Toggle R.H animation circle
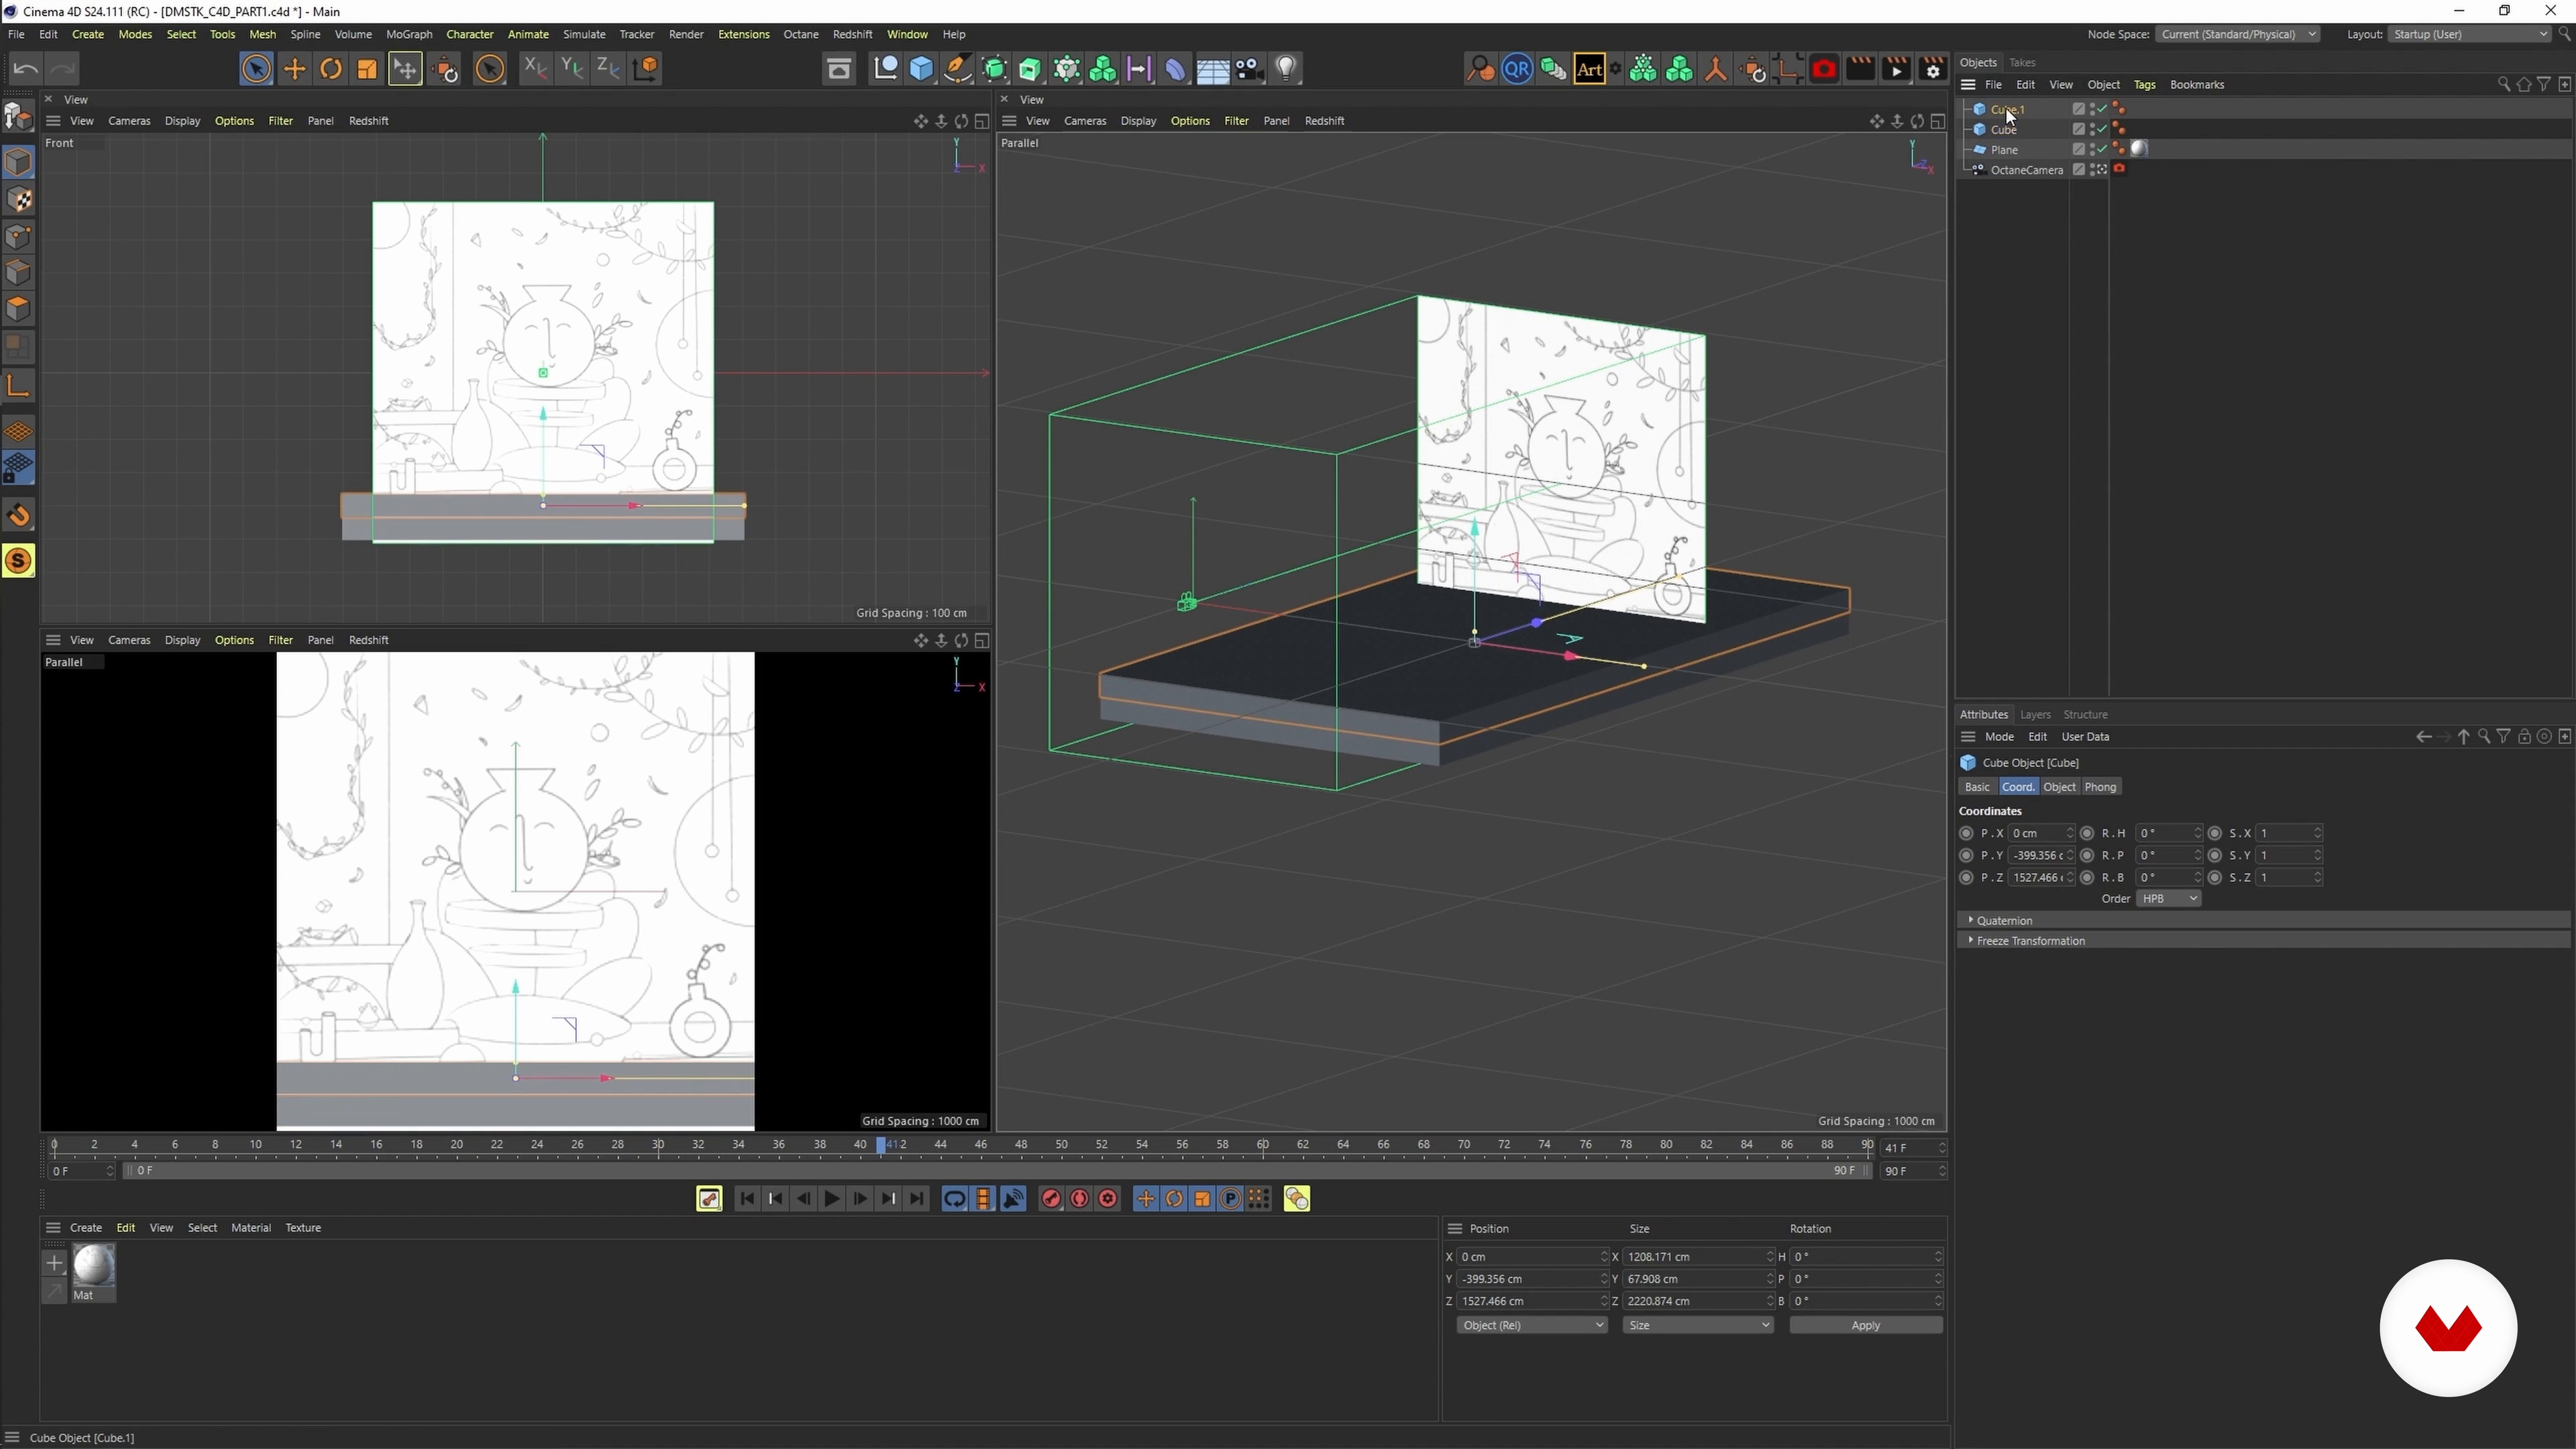The height and width of the screenshot is (1449, 2576). coord(2087,834)
